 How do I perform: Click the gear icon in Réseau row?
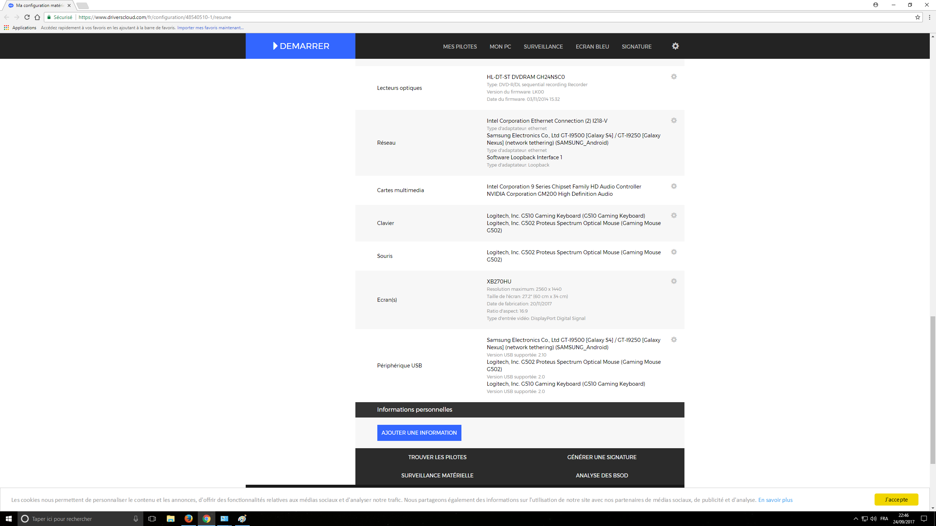coord(674,121)
